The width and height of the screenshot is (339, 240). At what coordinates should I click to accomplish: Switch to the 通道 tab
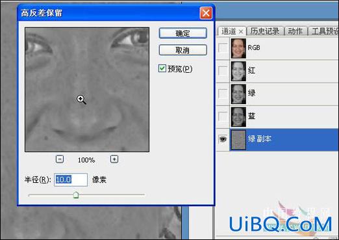(x=231, y=31)
